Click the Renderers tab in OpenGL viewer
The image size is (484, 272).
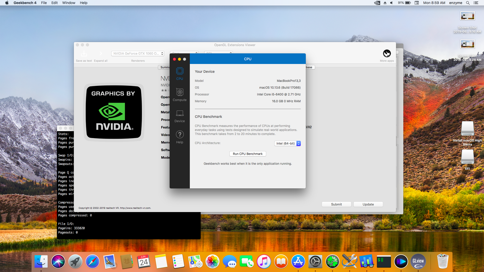coord(138,61)
